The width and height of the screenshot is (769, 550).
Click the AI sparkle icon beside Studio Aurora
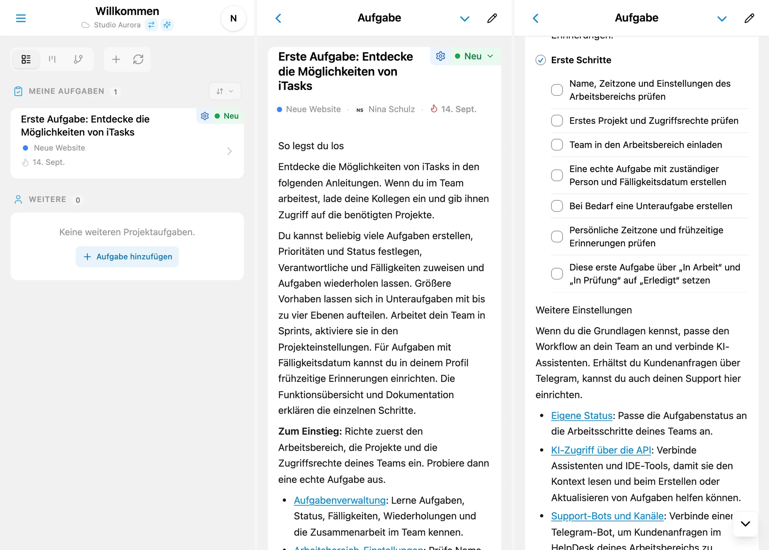pos(167,25)
